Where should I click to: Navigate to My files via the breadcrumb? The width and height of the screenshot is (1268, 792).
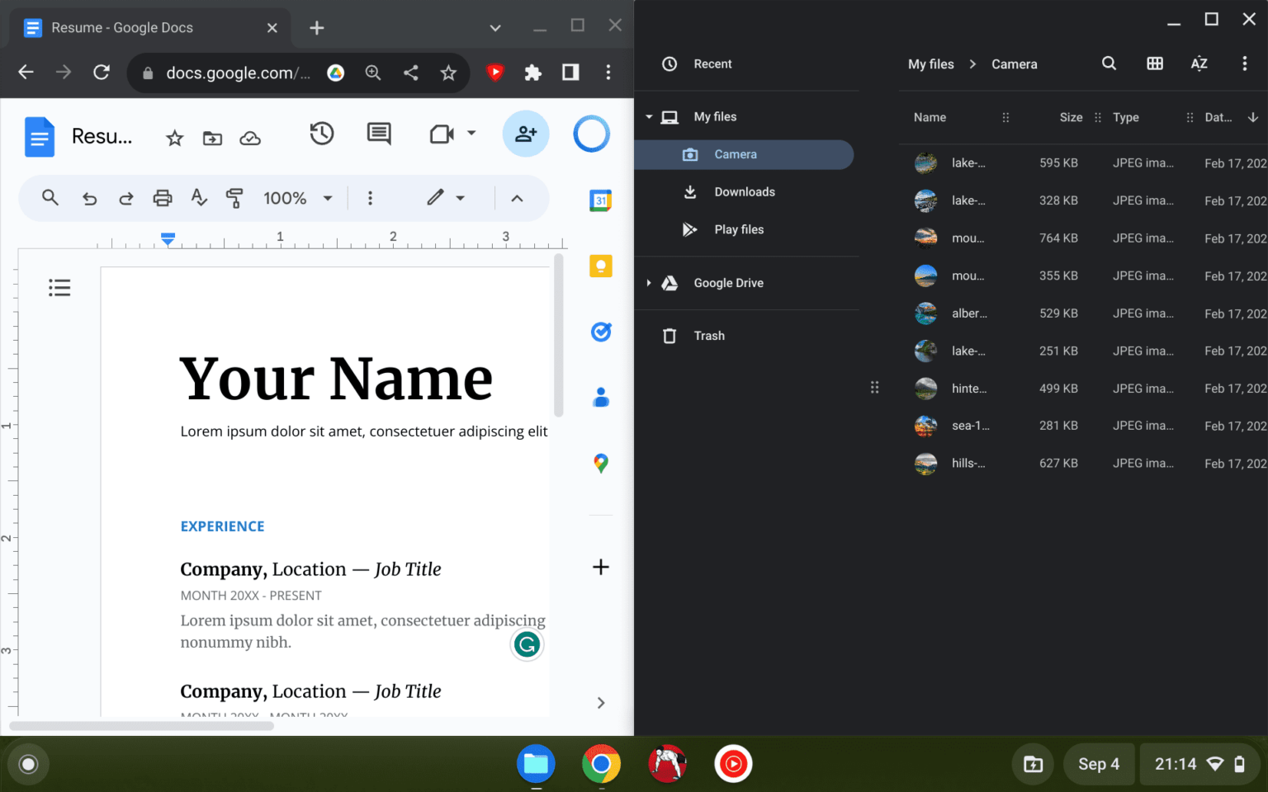931,64
